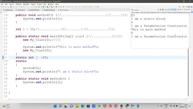Switch to the ClassC.java editor tab
This screenshot has width=193, height=109.
(x=21, y=10)
